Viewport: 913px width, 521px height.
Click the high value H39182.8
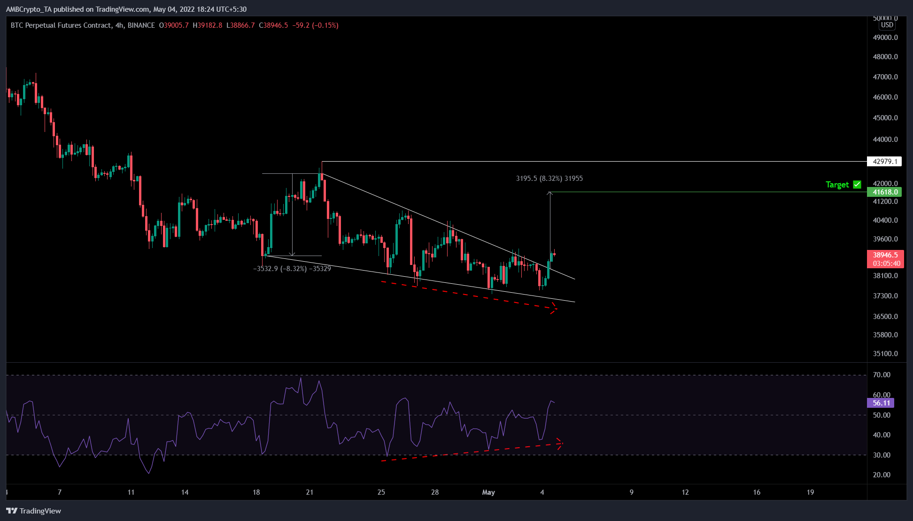pos(208,25)
